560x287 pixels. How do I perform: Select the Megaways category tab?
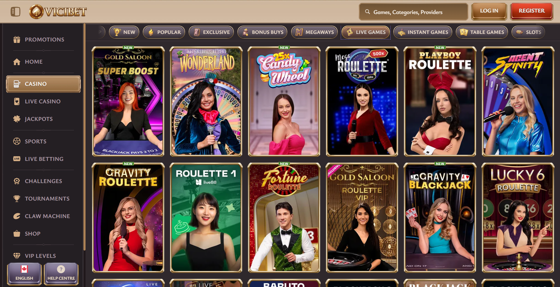[x=314, y=32]
